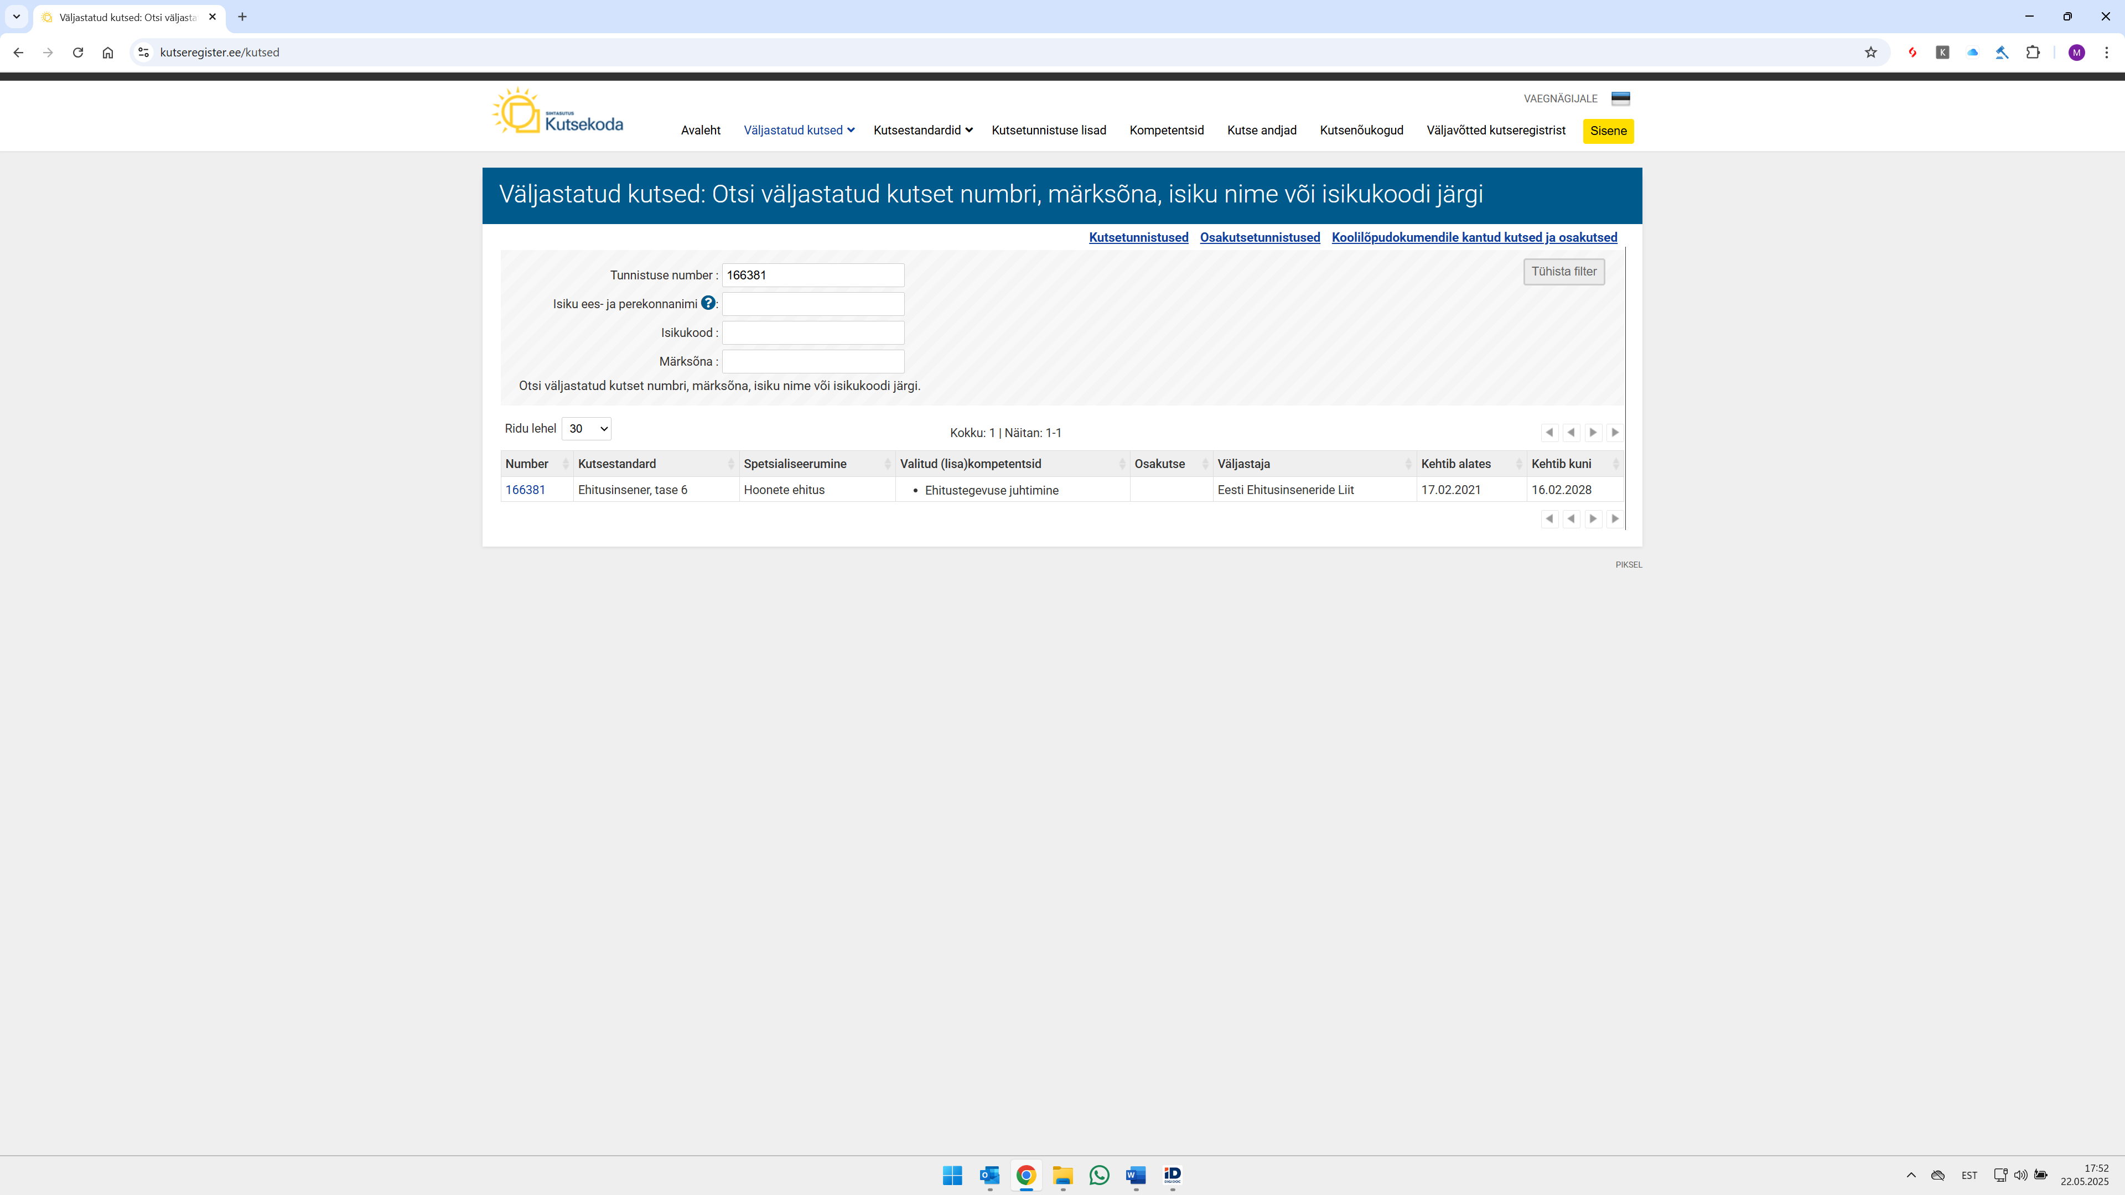
Task: Go to next page in top pager
Action: click(1593, 432)
